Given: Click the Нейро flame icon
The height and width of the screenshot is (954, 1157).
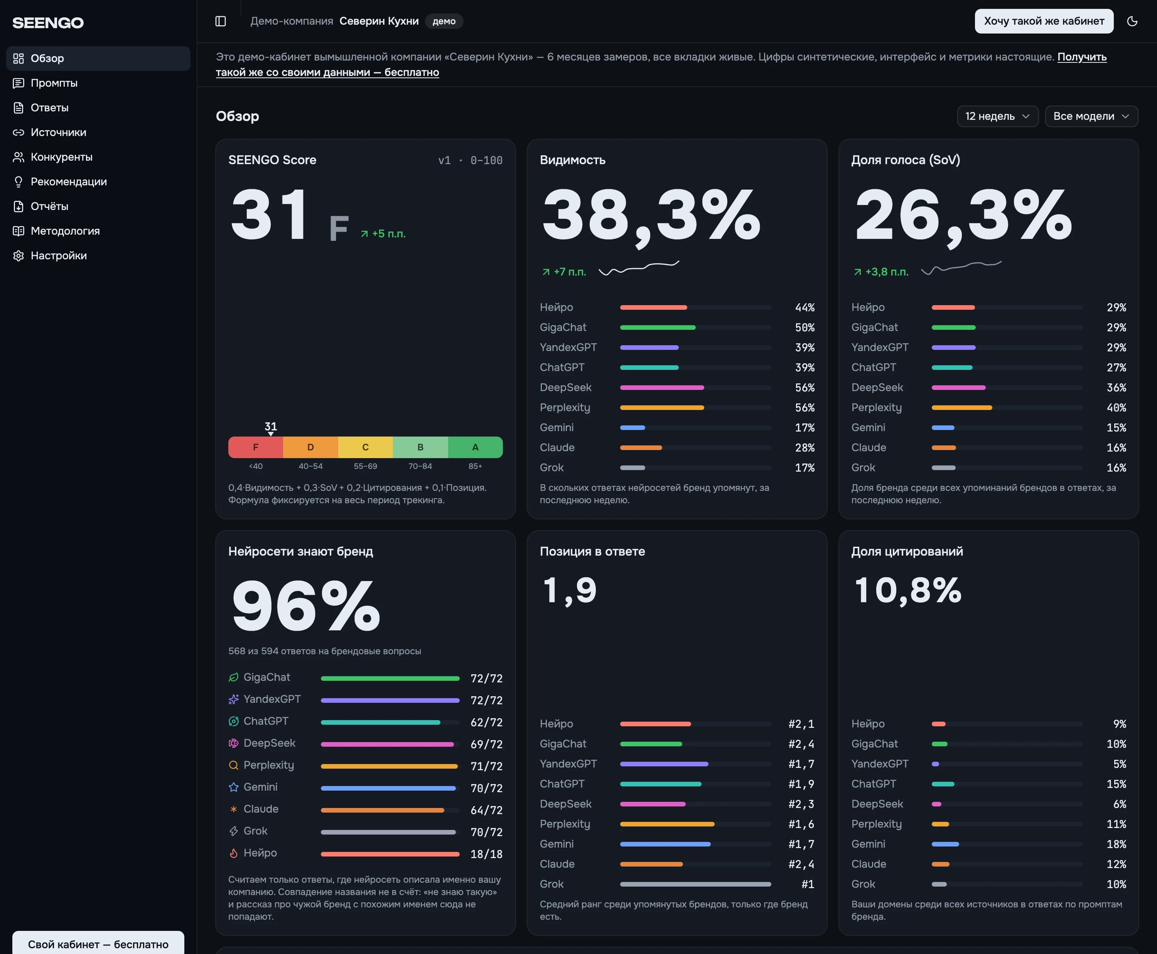Looking at the screenshot, I should click(x=234, y=853).
